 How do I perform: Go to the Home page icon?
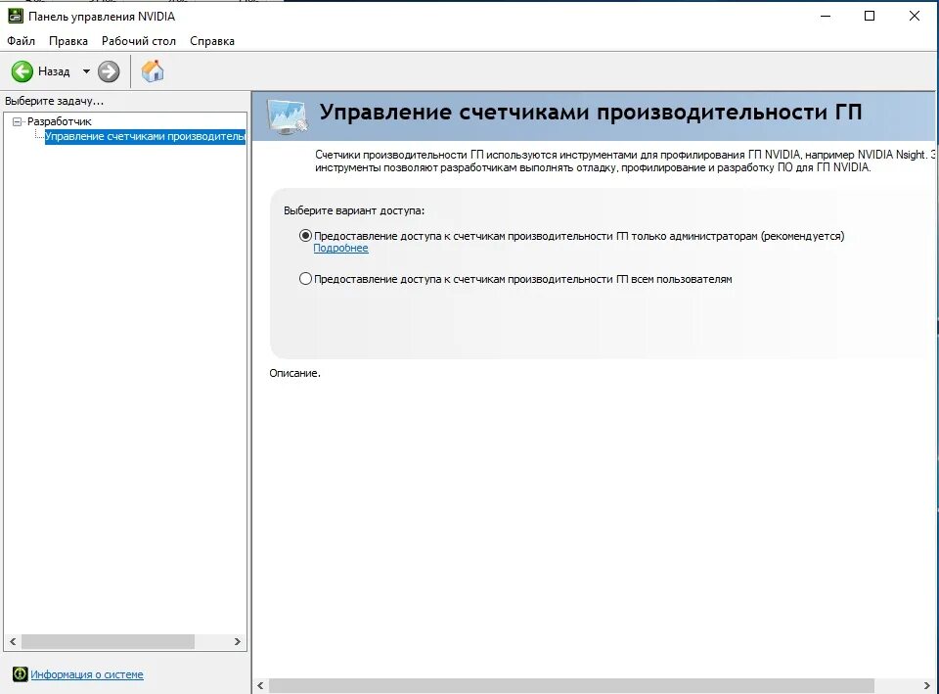tap(153, 71)
